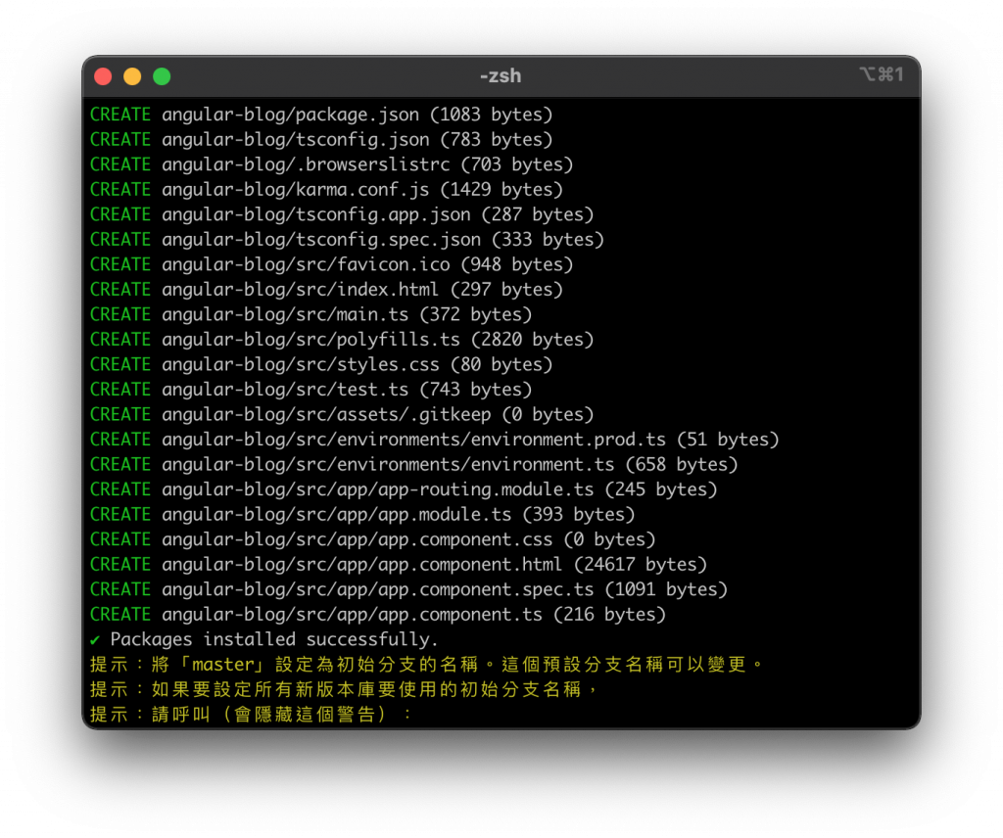Click the app.component.css line

click(373, 538)
